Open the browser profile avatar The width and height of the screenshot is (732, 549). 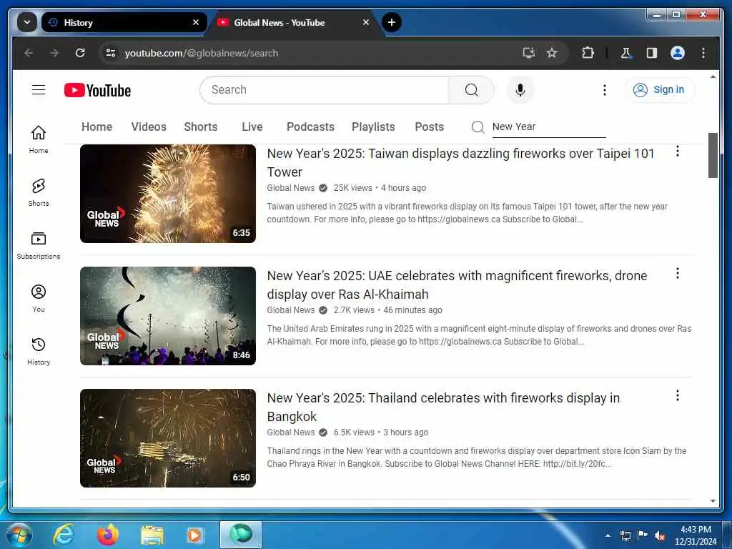tap(678, 53)
